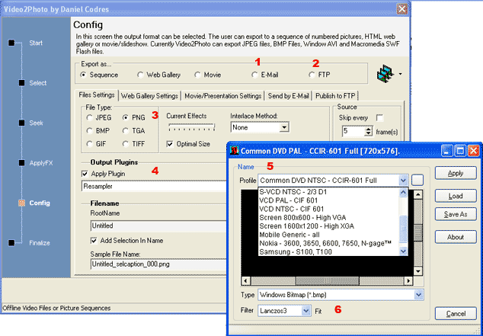
Task: Click the highlighted Config step marker
Action: 21,203
